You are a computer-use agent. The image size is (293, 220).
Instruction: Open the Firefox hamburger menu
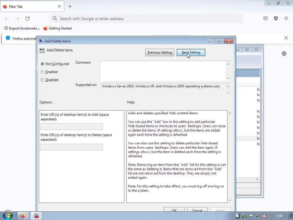(286, 18)
